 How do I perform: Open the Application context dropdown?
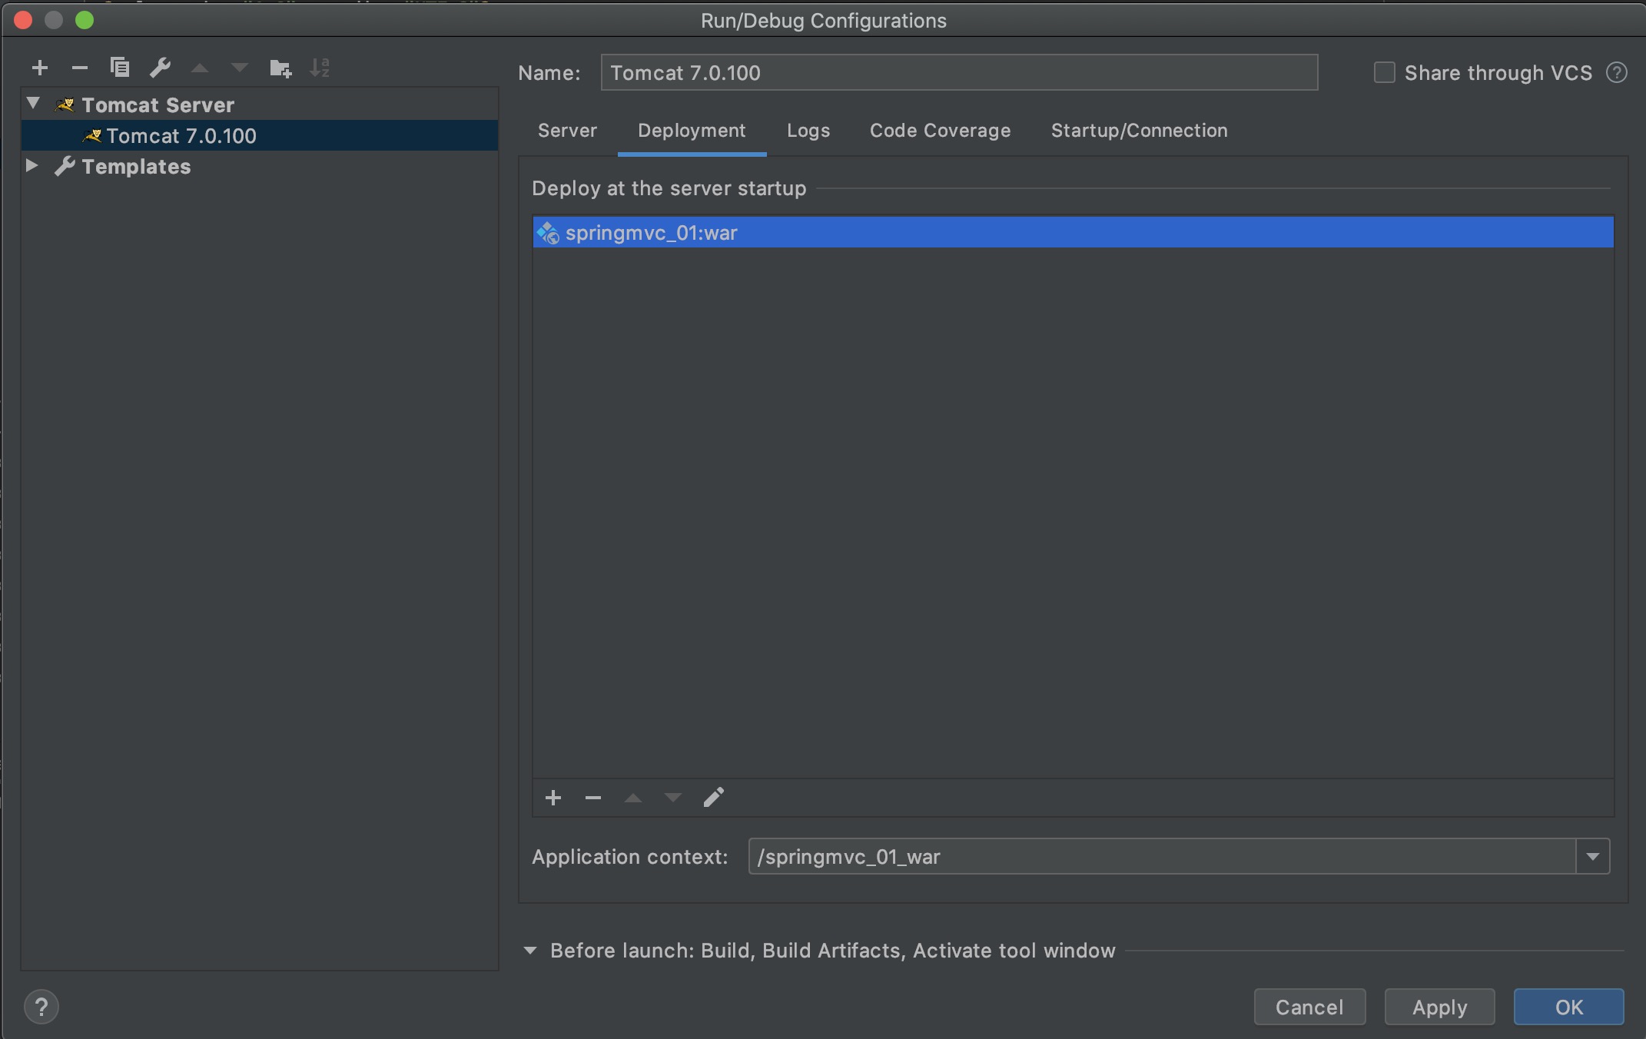coord(1592,856)
